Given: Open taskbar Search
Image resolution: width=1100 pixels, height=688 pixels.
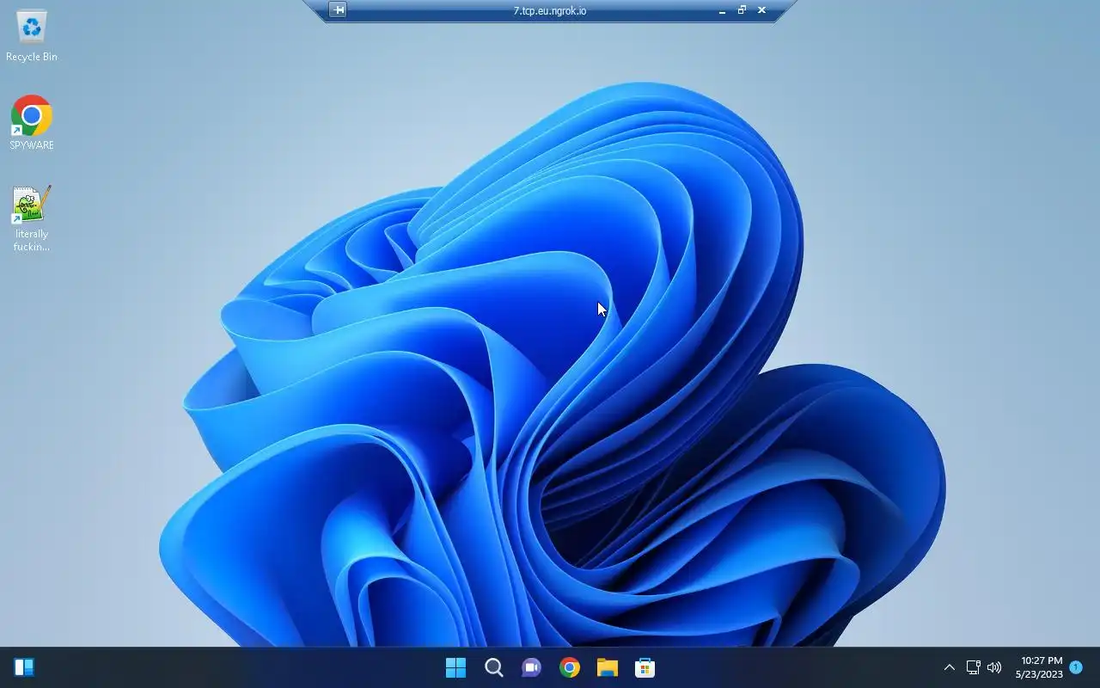Looking at the screenshot, I should click(493, 667).
